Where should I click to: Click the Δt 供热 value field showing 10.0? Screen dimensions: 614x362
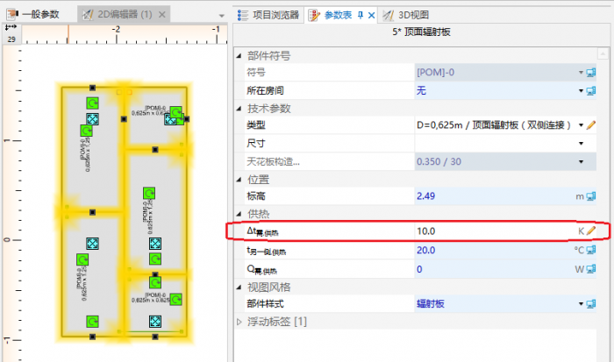pyautogui.click(x=491, y=231)
